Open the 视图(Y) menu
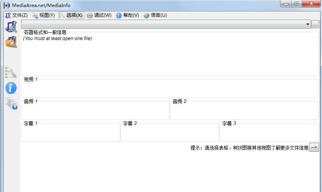The image size is (322, 192). [x=44, y=15]
